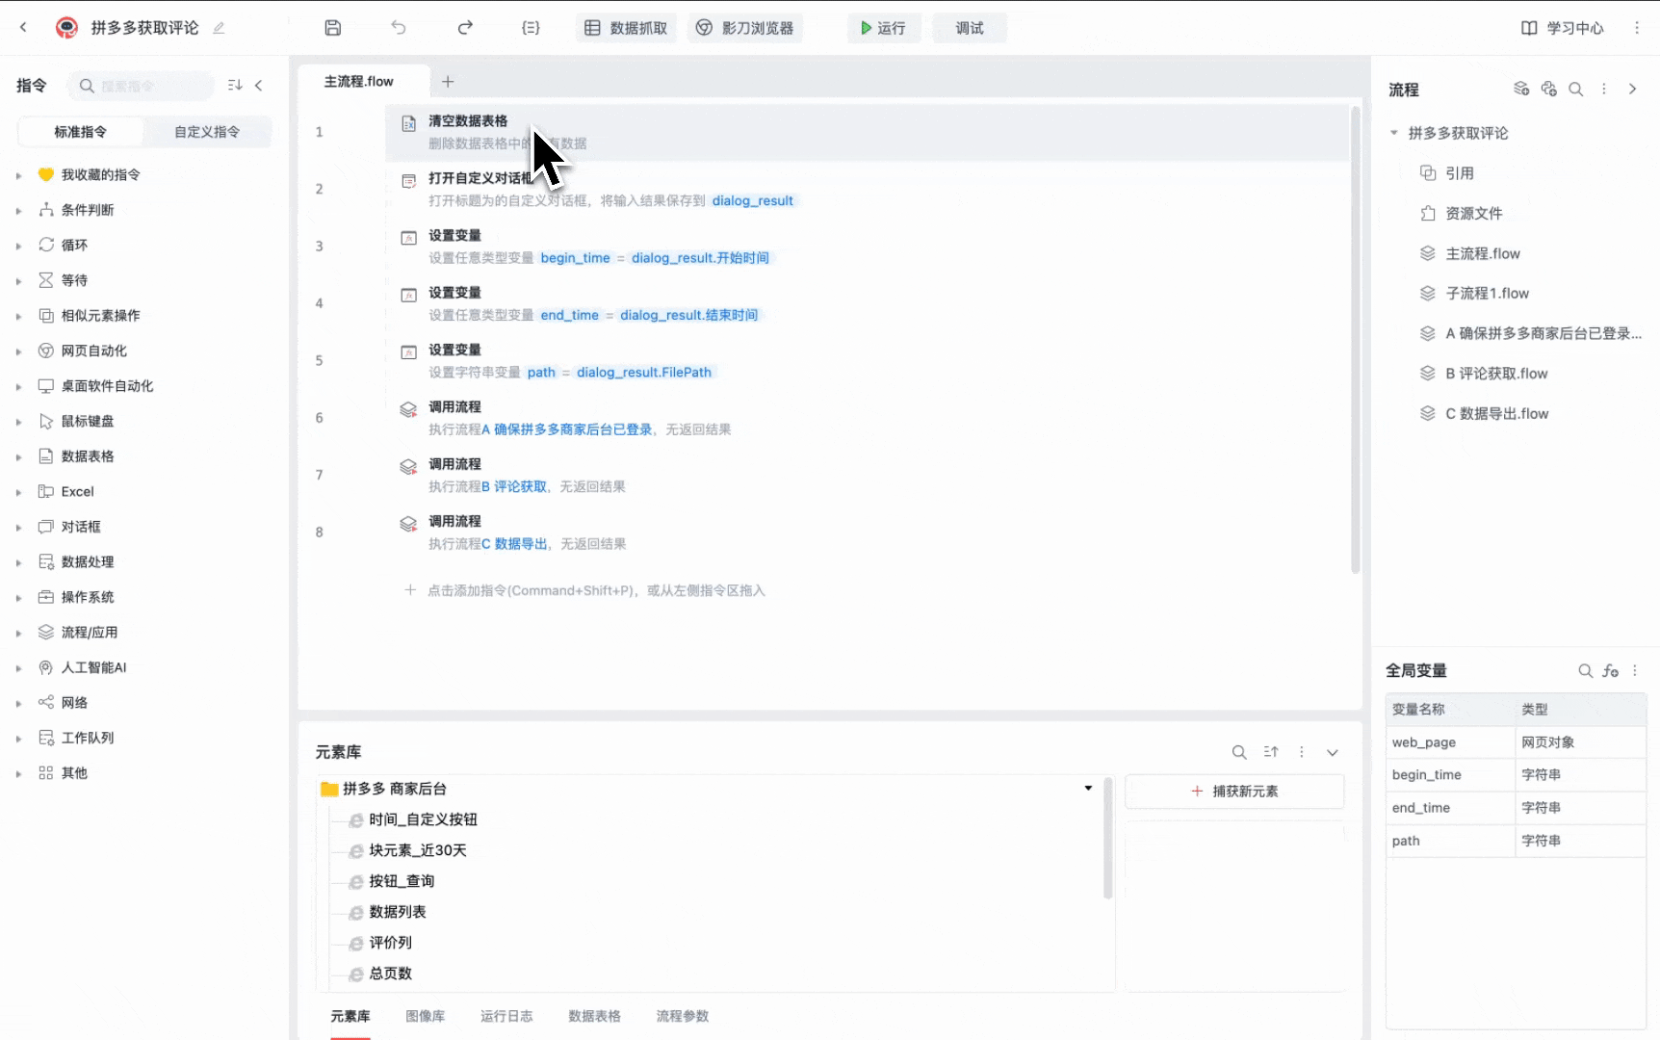Image resolution: width=1660 pixels, height=1040 pixels.
Task: Select step 6 calling flow A
Action: point(867,418)
